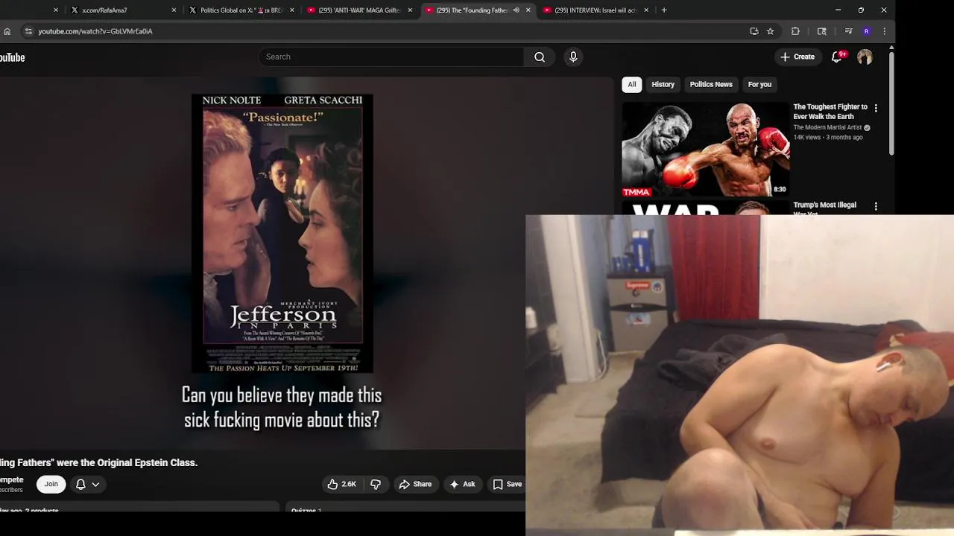This screenshot has width=954, height=536.
Task: Click the Ask button
Action: coord(462,484)
